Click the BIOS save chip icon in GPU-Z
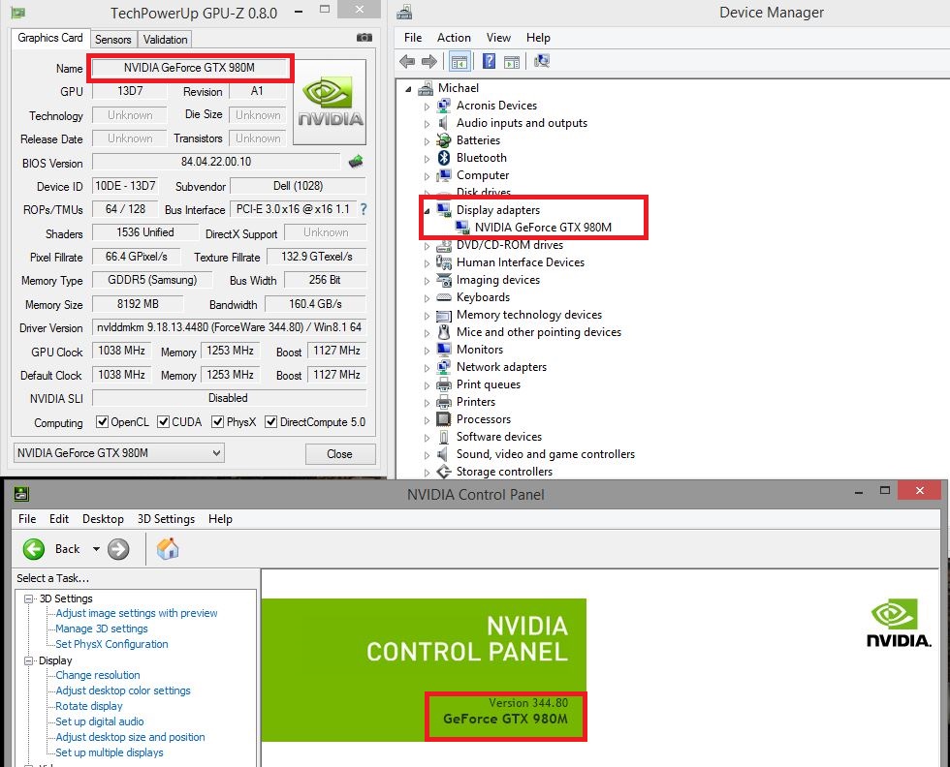This screenshot has width=950, height=767. [356, 162]
